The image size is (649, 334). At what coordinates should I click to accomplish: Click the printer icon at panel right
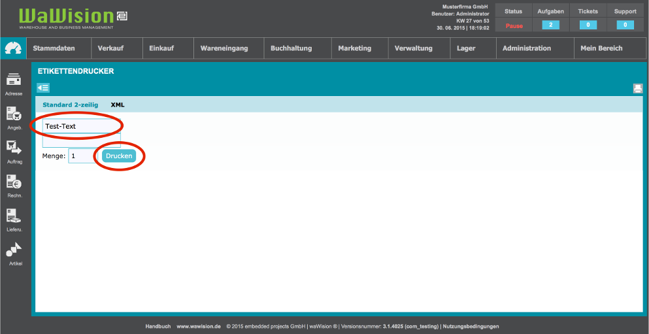(637, 89)
